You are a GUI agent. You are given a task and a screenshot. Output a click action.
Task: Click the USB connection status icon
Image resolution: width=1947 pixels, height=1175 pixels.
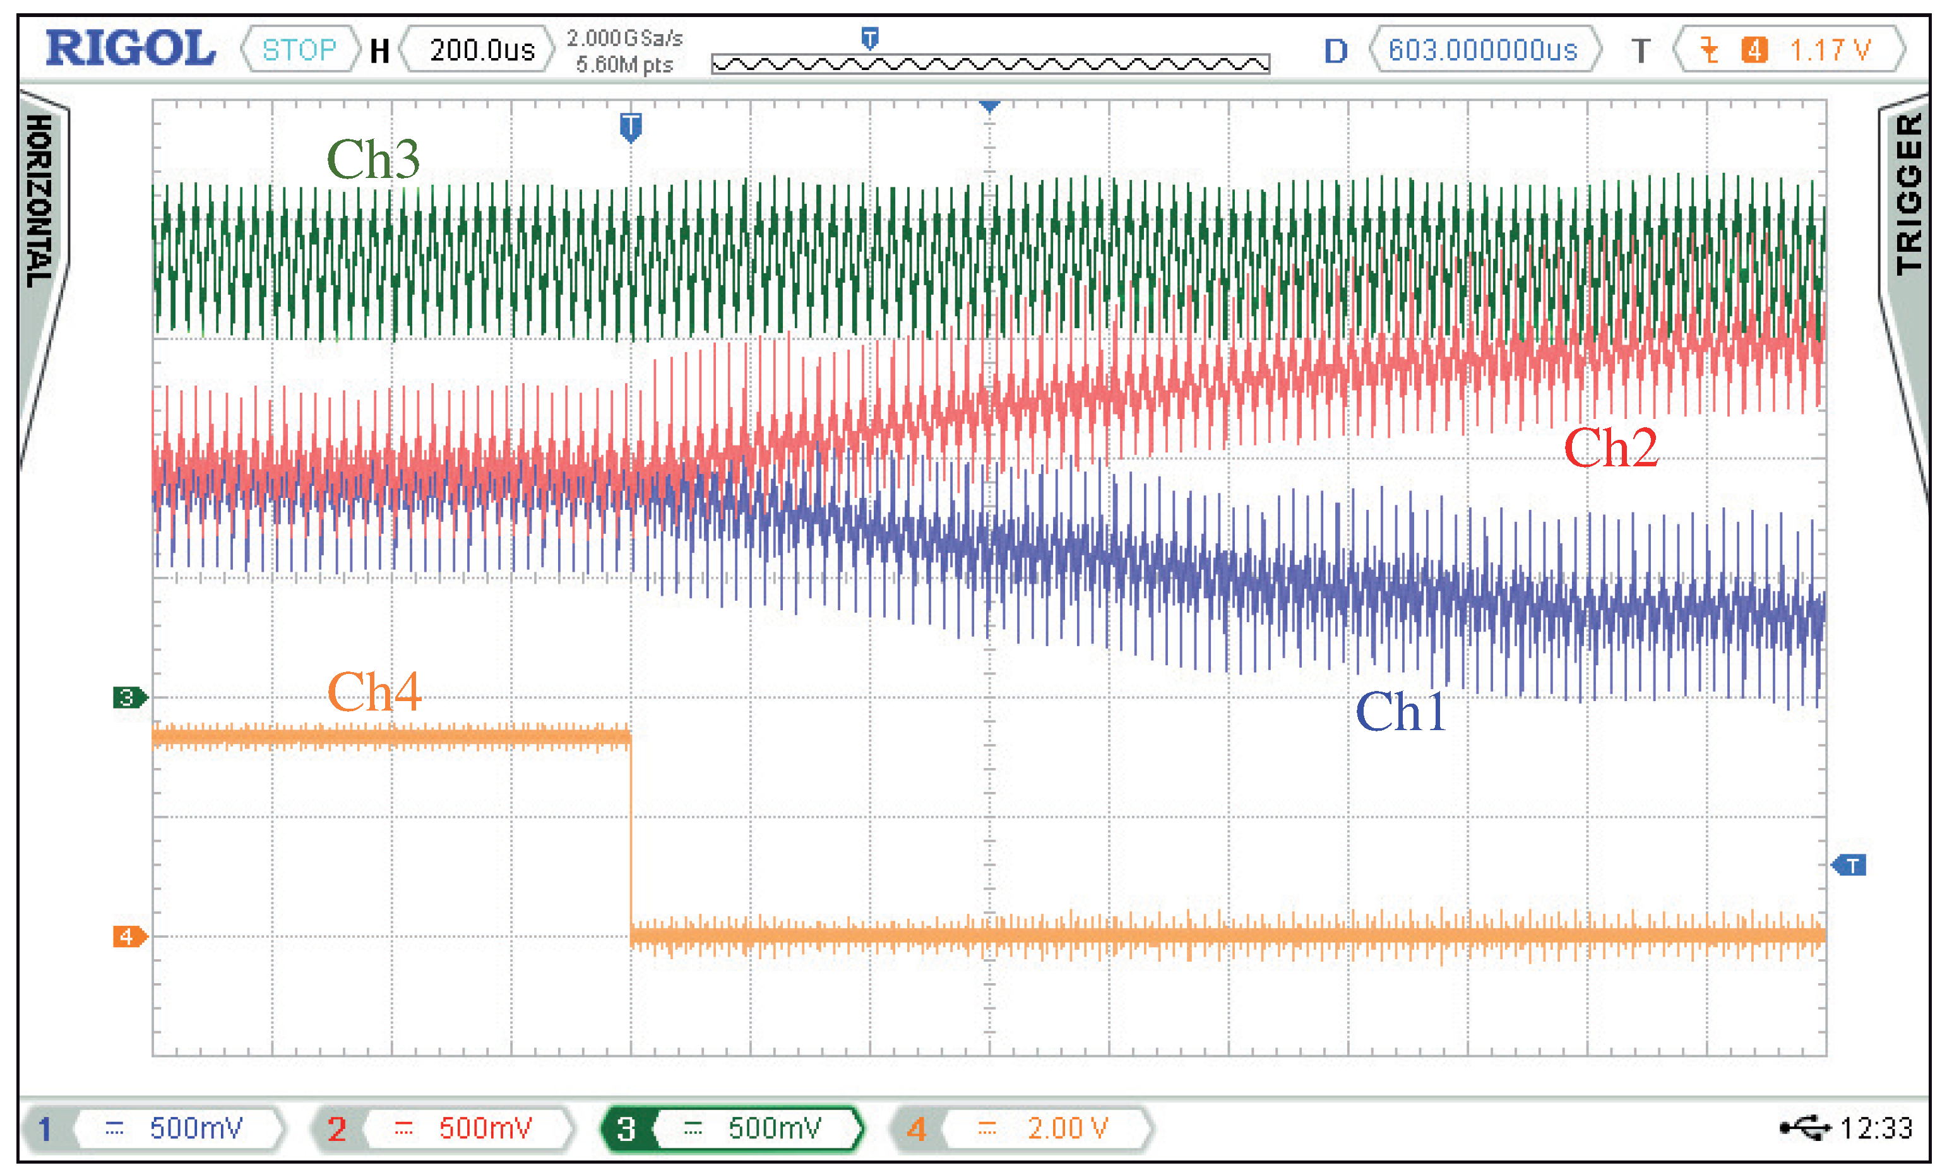click(x=1805, y=1128)
